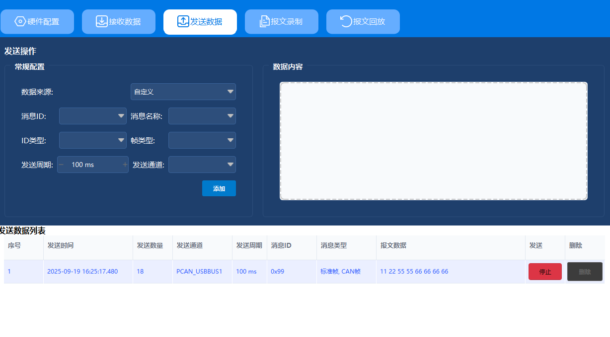This screenshot has height=337, width=610.
Task: Click the 删除 button in row 1
Action: [584, 272]
